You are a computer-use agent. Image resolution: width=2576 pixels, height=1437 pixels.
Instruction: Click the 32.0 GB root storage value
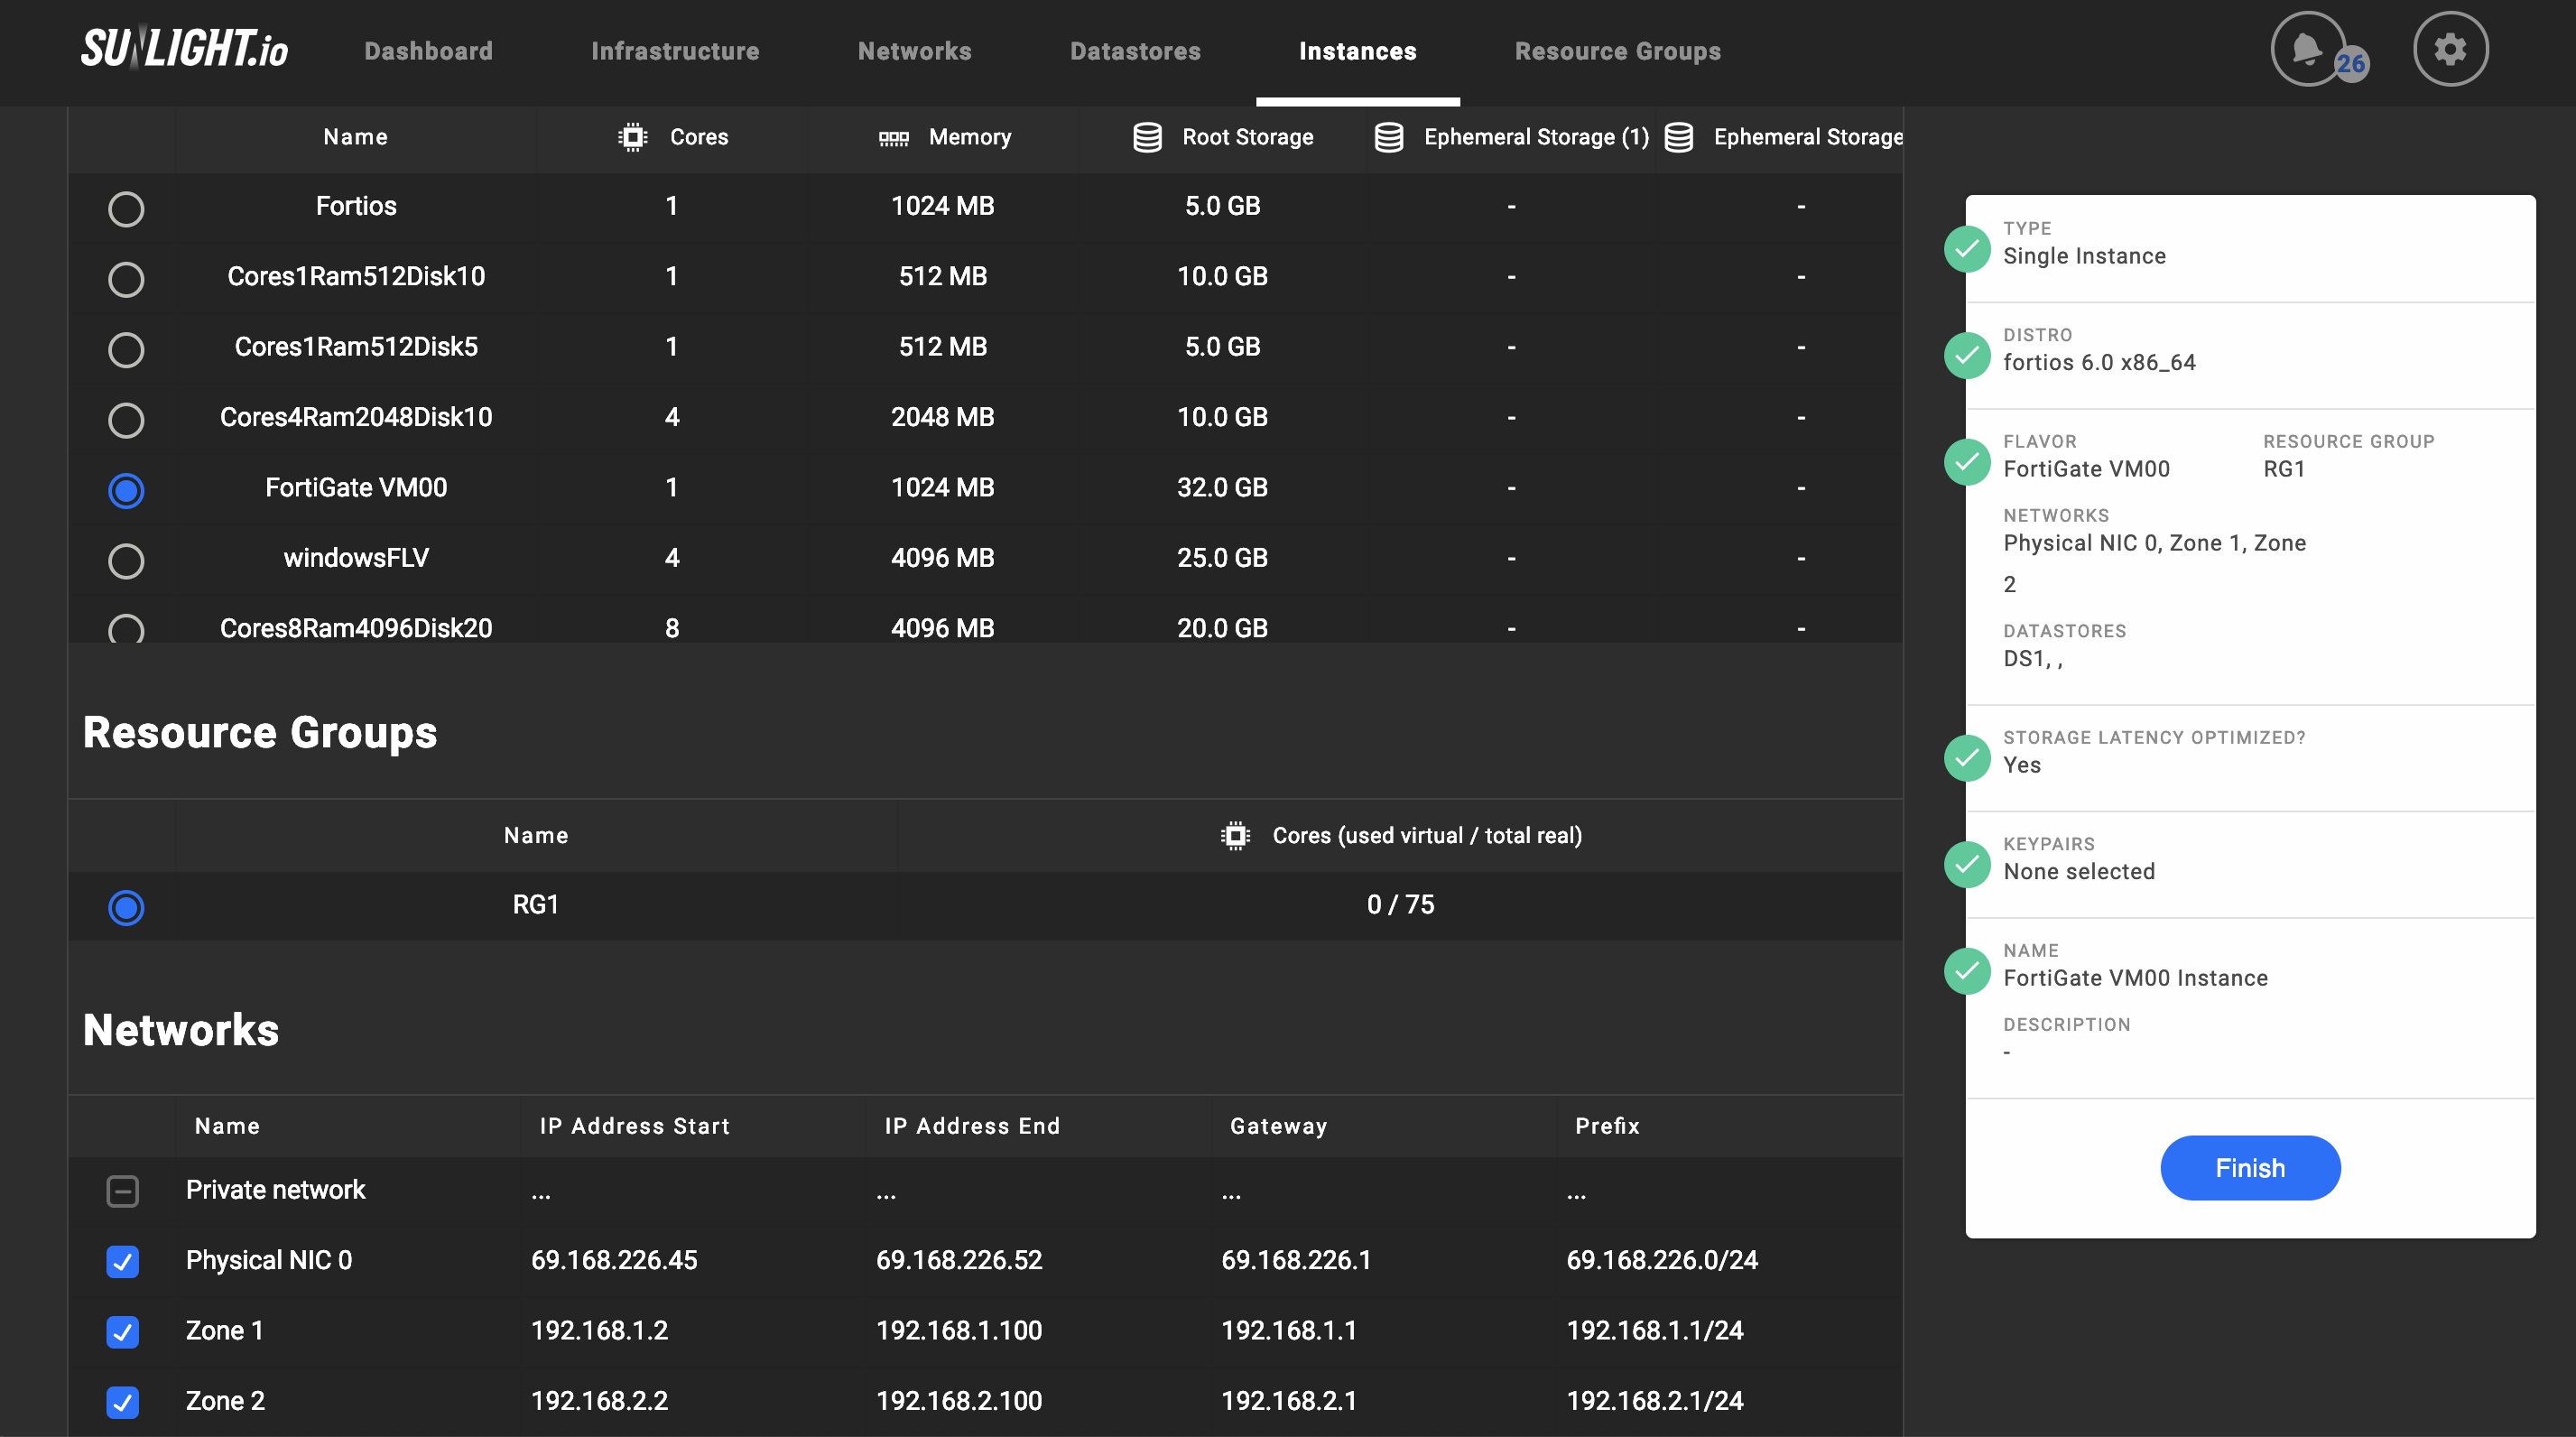click(1222, 487)
